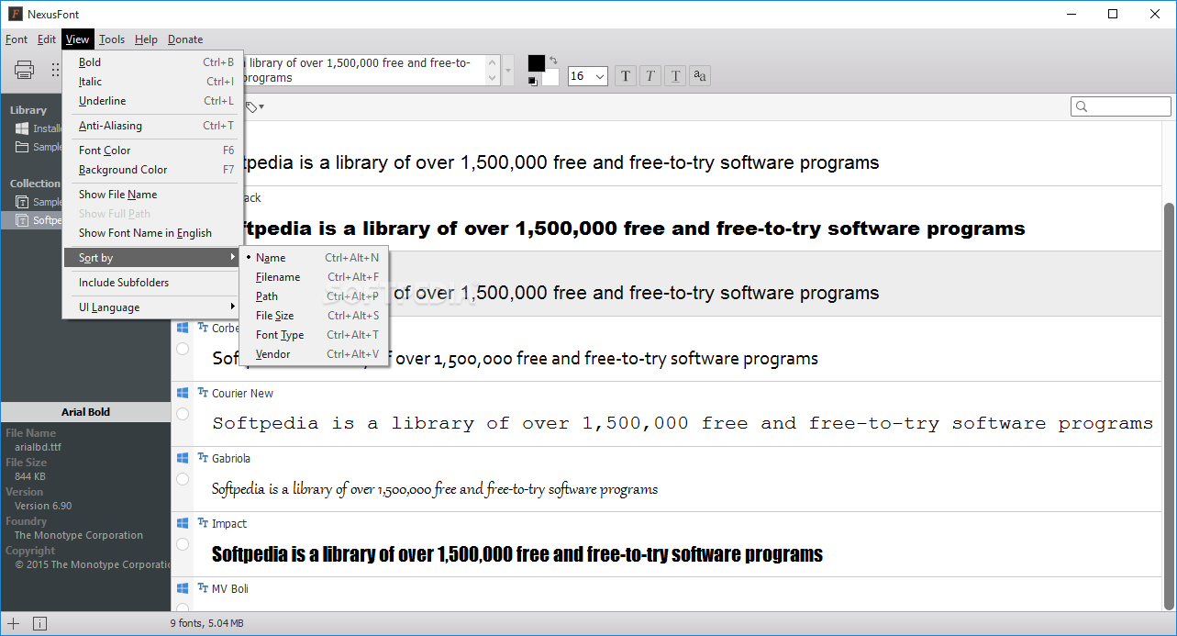Select the Gabriola radio circle
This screenshot has height=636, width=1177.
click(182, 479)
